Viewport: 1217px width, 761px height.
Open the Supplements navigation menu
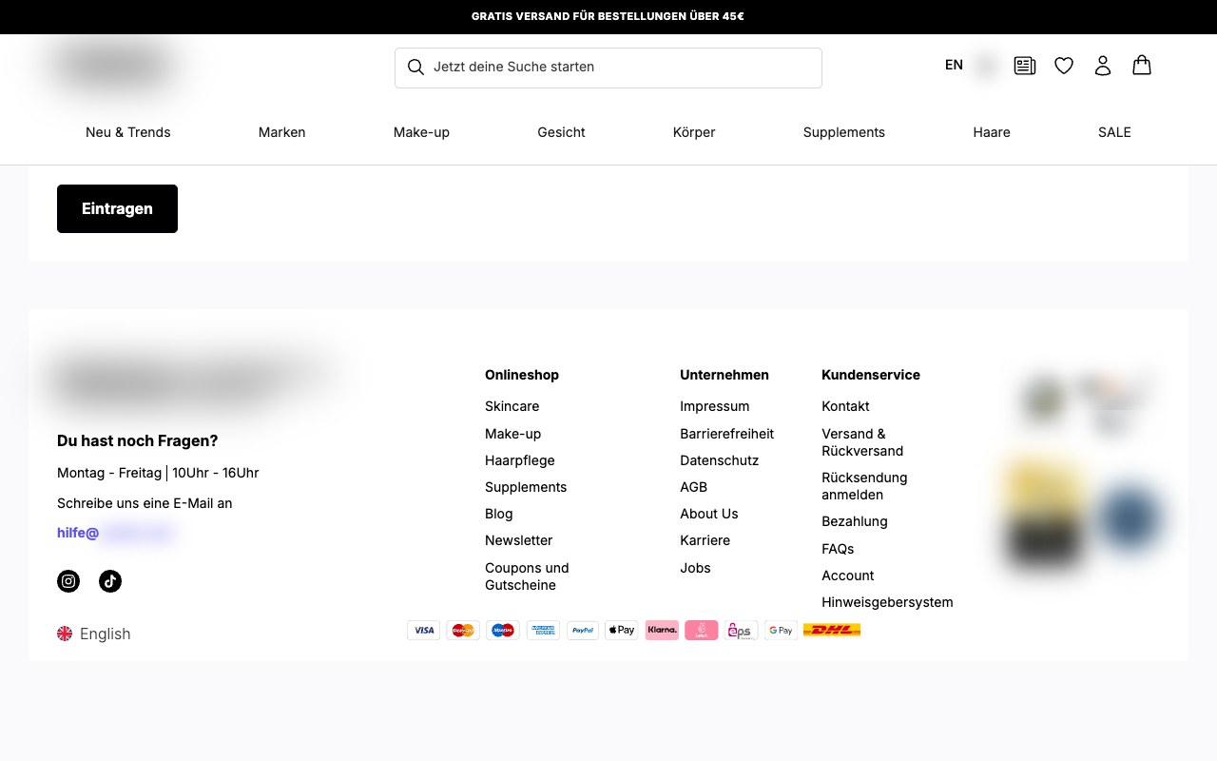coord(844,132)
